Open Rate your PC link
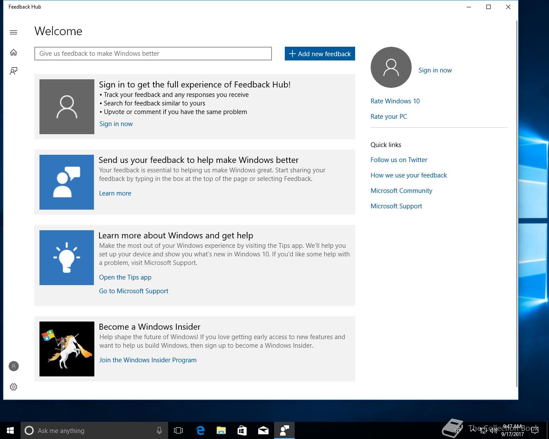 pyautogui.click(x=389, y=117)
